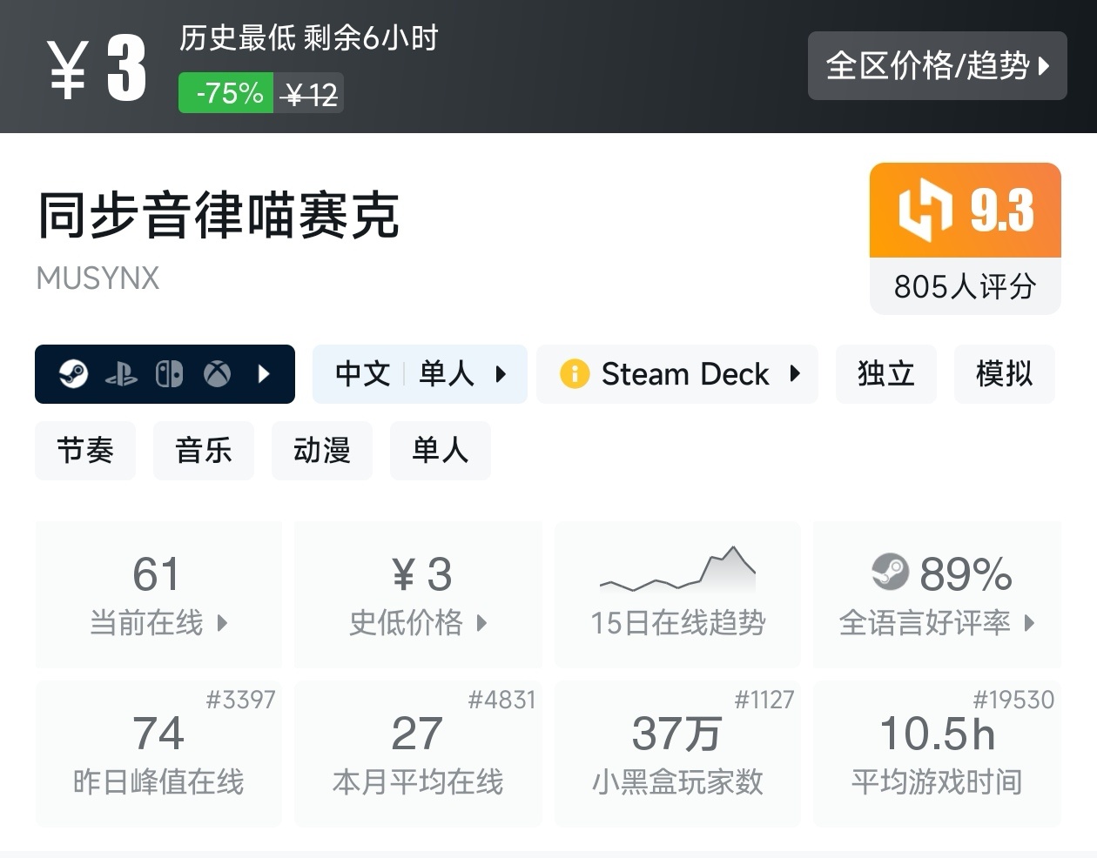Viewport: 1097px width, 858px height.
Task: Click the #19530 rank label
Action: pos(1013,700)
